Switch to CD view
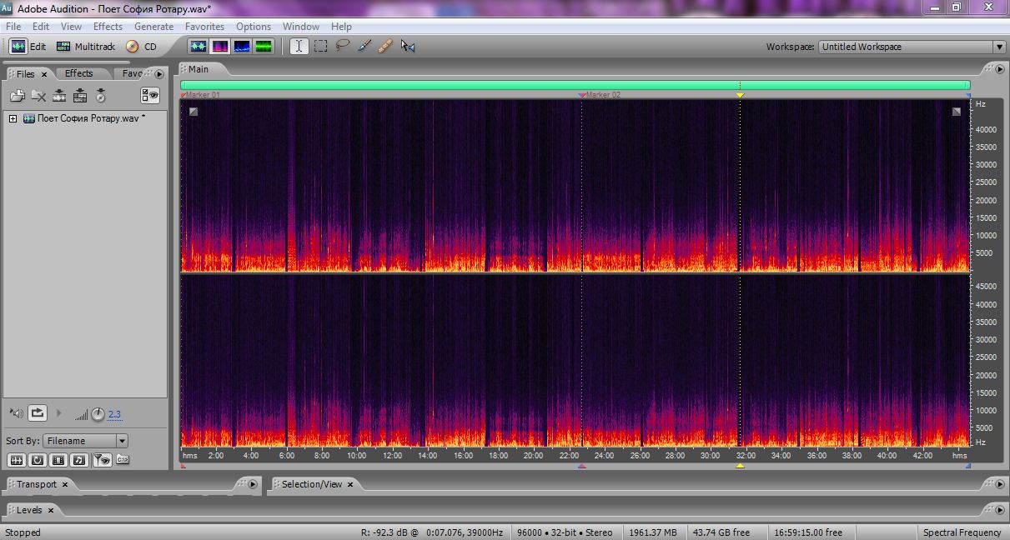The width and height of the screenshot is (1010, 540). coord(141,47)
